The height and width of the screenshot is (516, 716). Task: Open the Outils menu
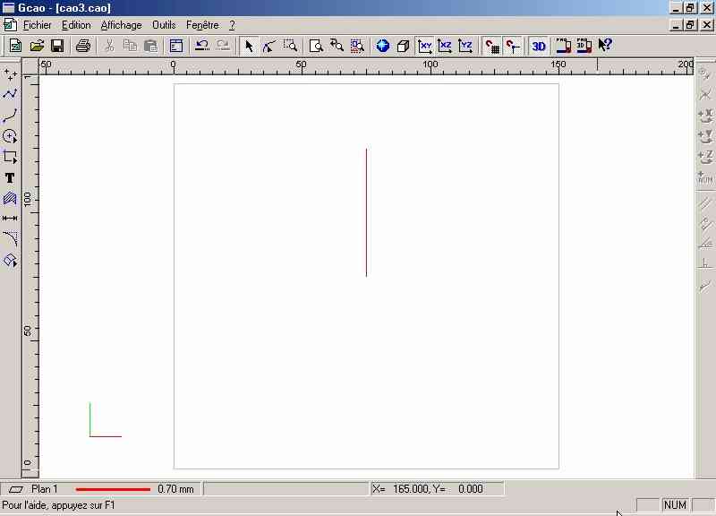pyautogui.click(x=164, y=25)
